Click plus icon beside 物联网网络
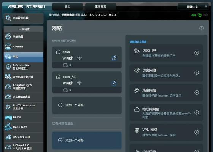The height and width of the screenshot is (152, 213). pyautogui.click(x=197, y=112)
